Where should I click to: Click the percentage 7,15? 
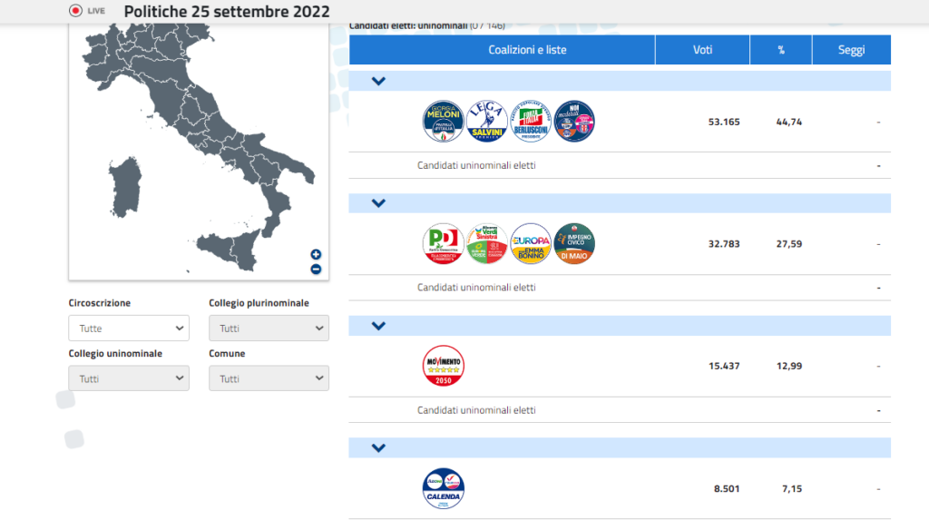coord(792,488)
